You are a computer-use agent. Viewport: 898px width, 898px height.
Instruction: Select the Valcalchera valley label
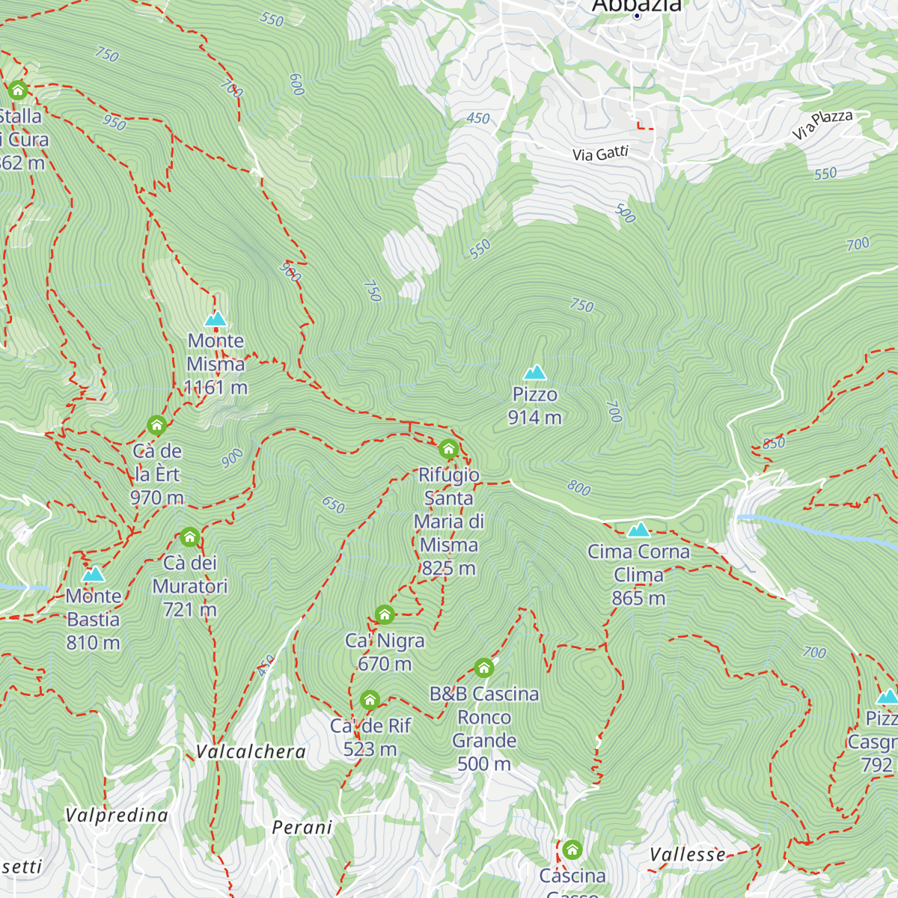click(251, 753)
